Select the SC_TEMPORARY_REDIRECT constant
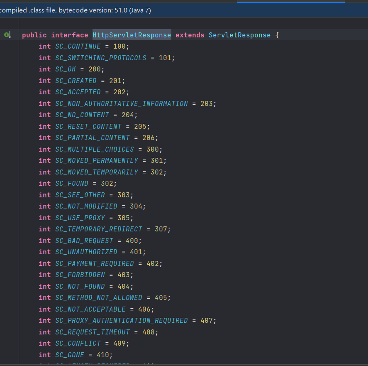 tap(99, 229)
